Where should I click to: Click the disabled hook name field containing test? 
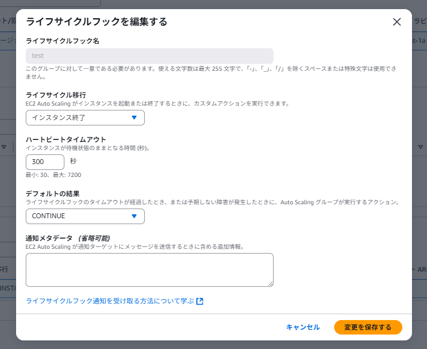pos(149,56)
